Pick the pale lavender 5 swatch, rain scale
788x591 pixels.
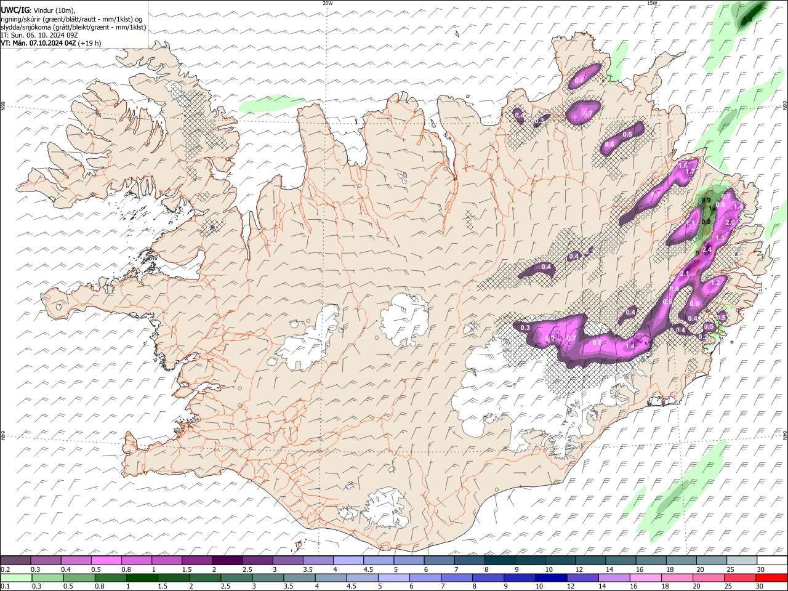[x=394, y=578]
